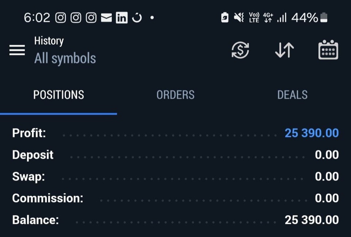Screen dimensions: 351x237
Task: Switch to the DEALS tab
Action: (292, 95)
